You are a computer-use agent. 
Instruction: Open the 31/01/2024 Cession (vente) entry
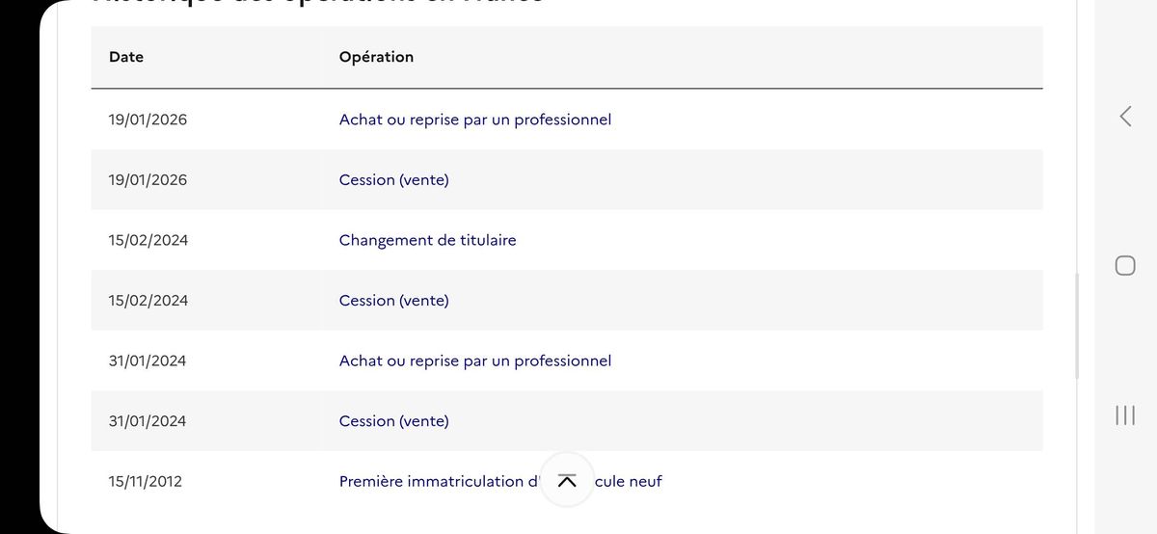[394, 421]
